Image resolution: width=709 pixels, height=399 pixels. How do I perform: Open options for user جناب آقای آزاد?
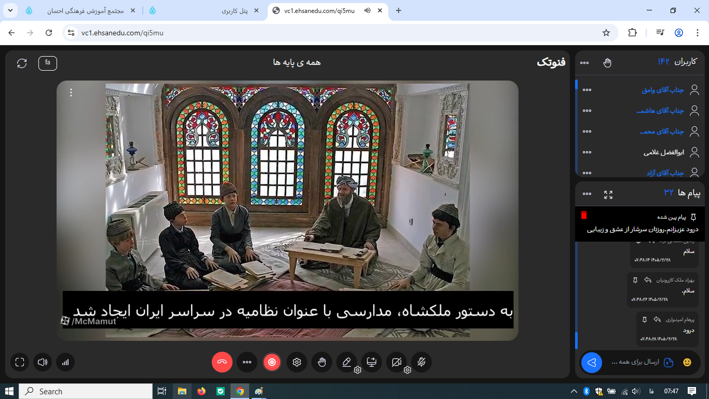click(x=587, y=172)
